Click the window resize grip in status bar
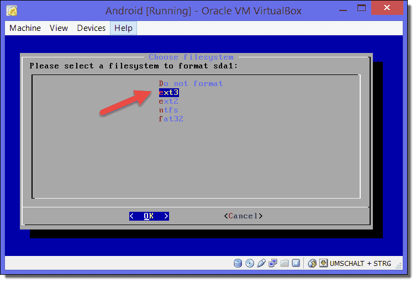This screenshot has height=283, width=416. click(398, 265)
